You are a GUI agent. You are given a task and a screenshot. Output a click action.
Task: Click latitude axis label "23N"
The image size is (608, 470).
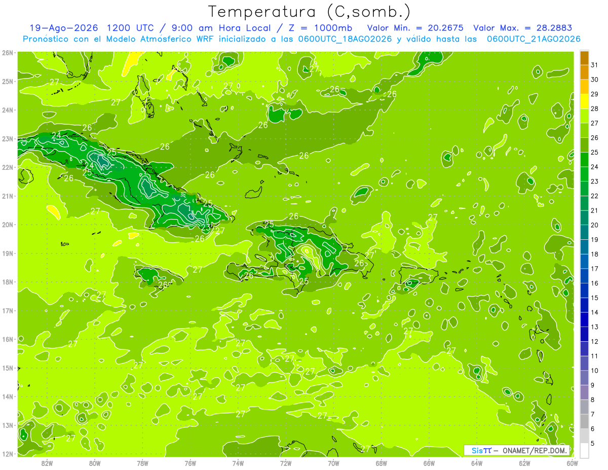8,138
